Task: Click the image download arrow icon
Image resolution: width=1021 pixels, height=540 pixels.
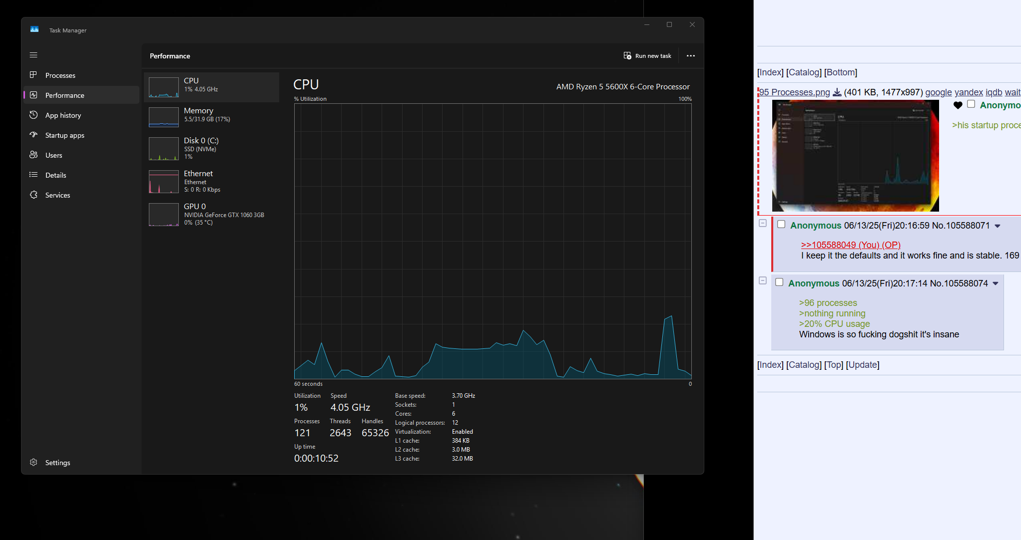Action: pyautogui.click(x=837, y=92)
